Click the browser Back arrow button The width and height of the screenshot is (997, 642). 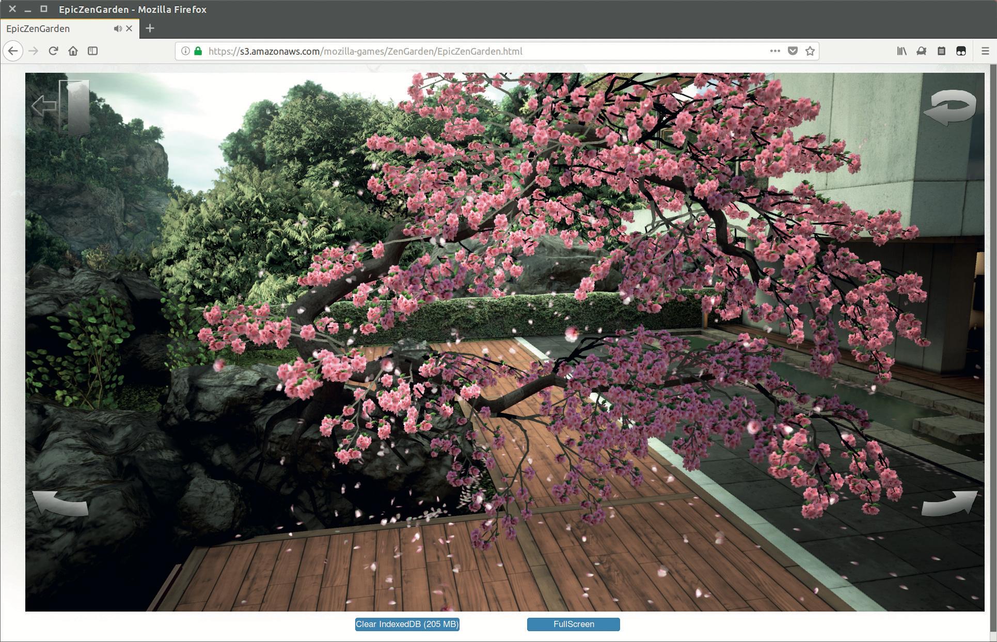(x=13, y=51)
